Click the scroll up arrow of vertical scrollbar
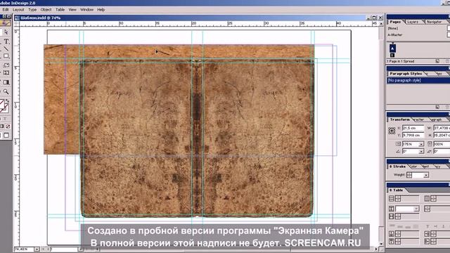Viewport: 450px width, 253px height. [x=381, y=24]
